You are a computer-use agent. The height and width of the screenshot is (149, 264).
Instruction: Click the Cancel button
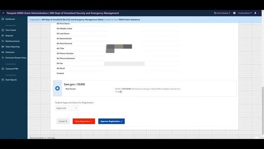pyautogui.click(x=63, y=121)
